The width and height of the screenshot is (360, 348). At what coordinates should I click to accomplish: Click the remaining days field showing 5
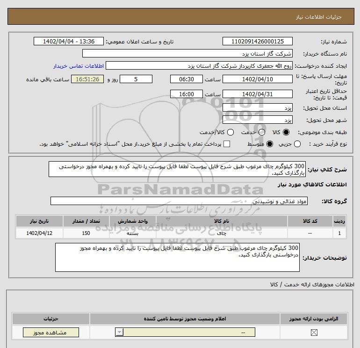click(x=136, y=79)
